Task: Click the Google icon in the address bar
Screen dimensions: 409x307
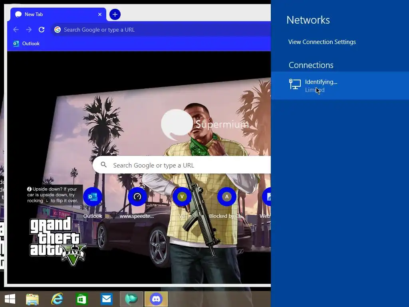Action: (58, 30)
